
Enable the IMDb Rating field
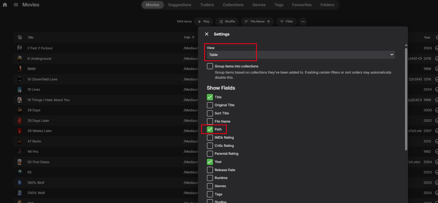click(x=210, y=138)
